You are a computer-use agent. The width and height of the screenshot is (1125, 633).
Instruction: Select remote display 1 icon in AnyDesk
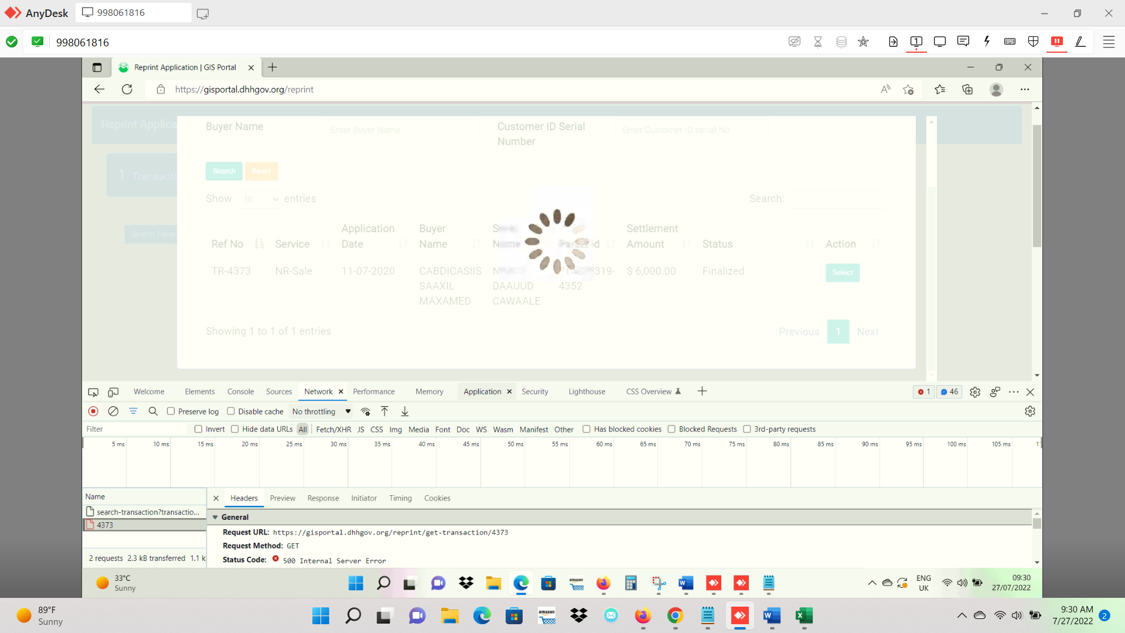click(x=916, y=42)
